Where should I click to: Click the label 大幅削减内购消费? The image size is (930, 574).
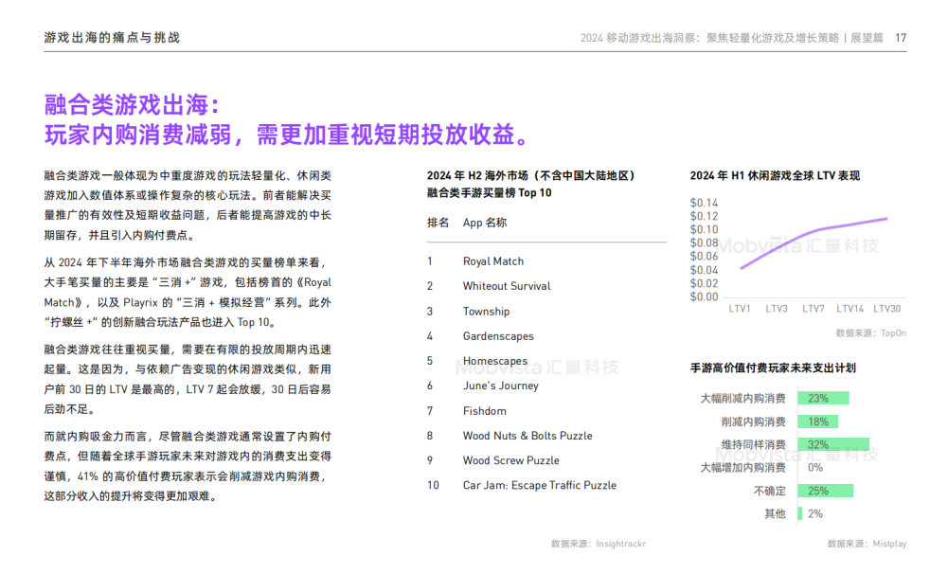coord(742,398)
